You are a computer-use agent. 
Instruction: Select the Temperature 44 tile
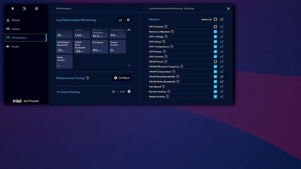(117, 33)
